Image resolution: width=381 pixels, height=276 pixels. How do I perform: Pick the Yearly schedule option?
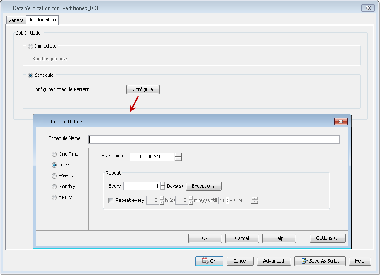(54, 198)
